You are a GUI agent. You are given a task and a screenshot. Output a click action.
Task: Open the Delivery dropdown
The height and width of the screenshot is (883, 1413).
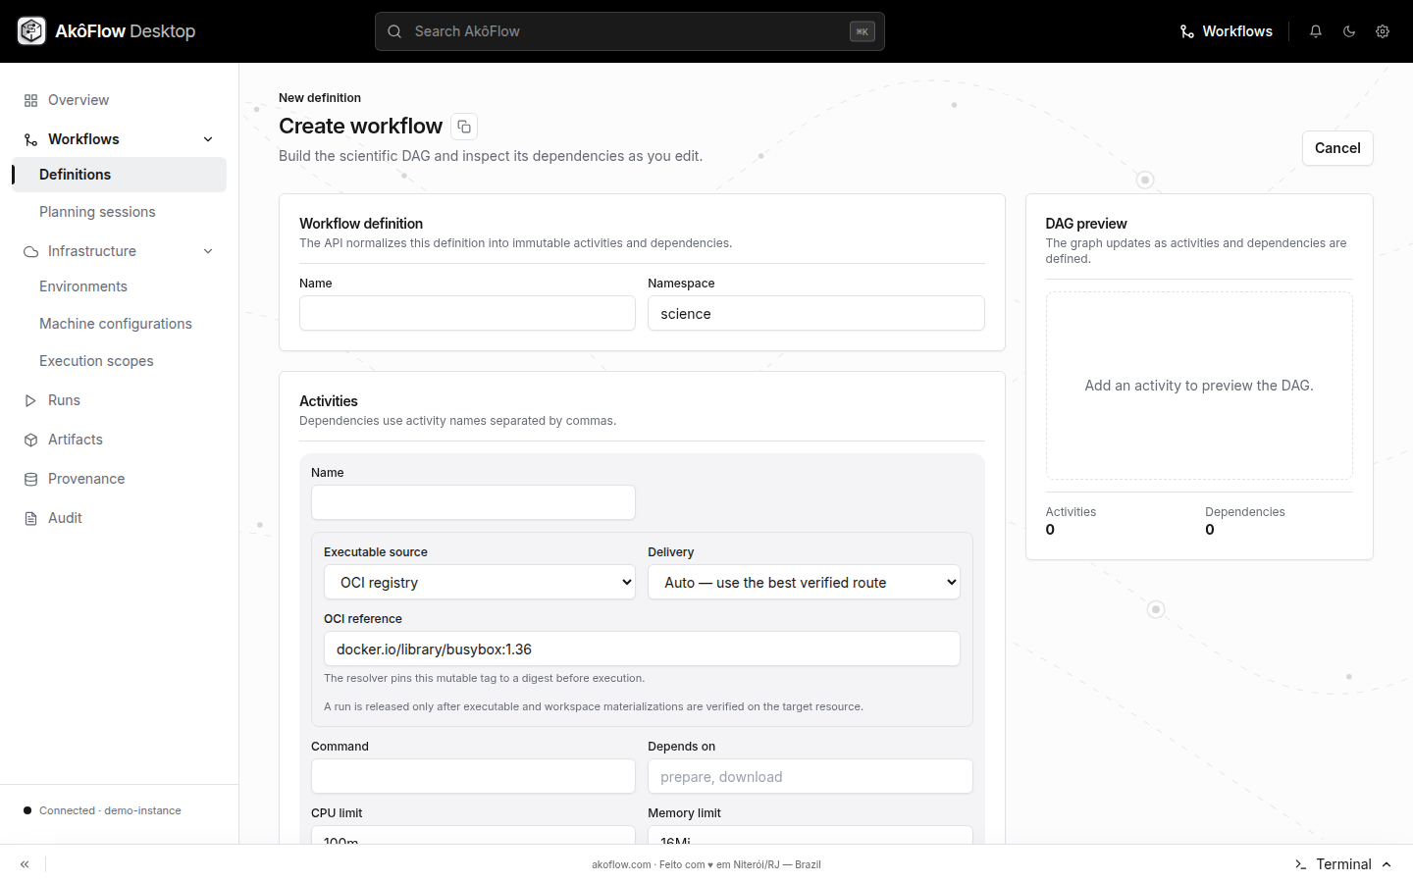click(x=804, y=582)
